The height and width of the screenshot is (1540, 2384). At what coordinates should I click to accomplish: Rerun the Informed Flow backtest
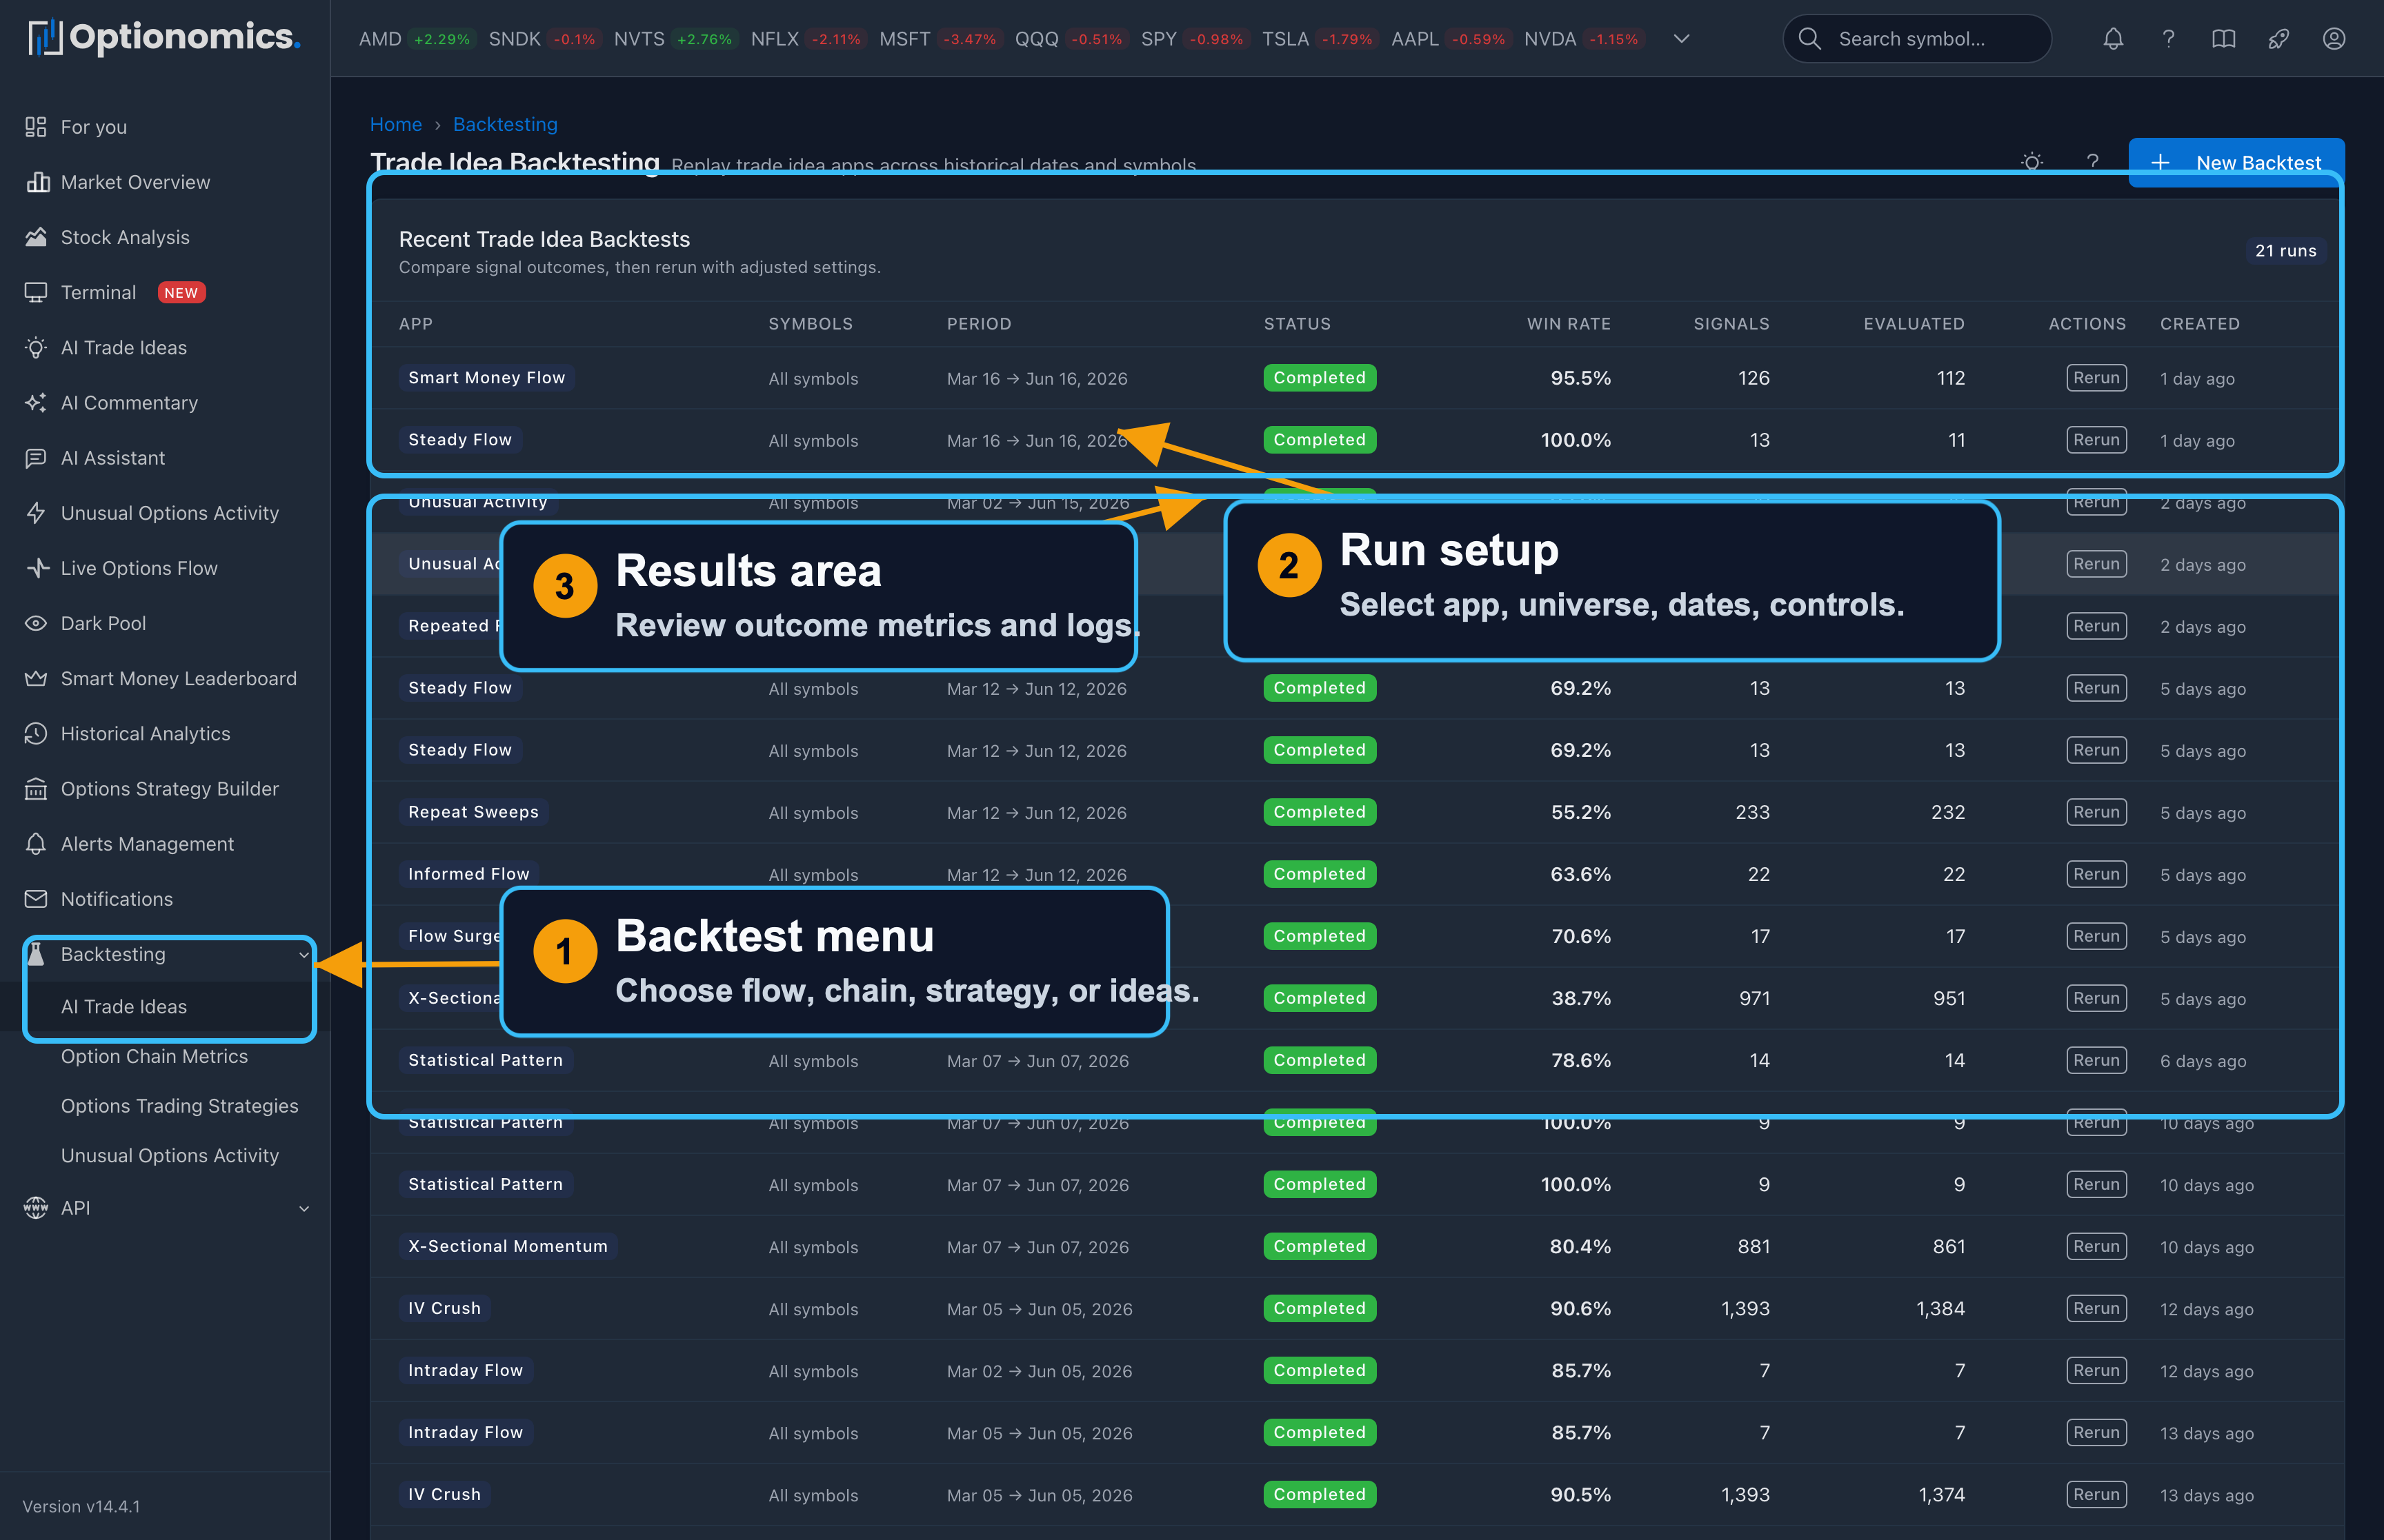click(2096, 874)
